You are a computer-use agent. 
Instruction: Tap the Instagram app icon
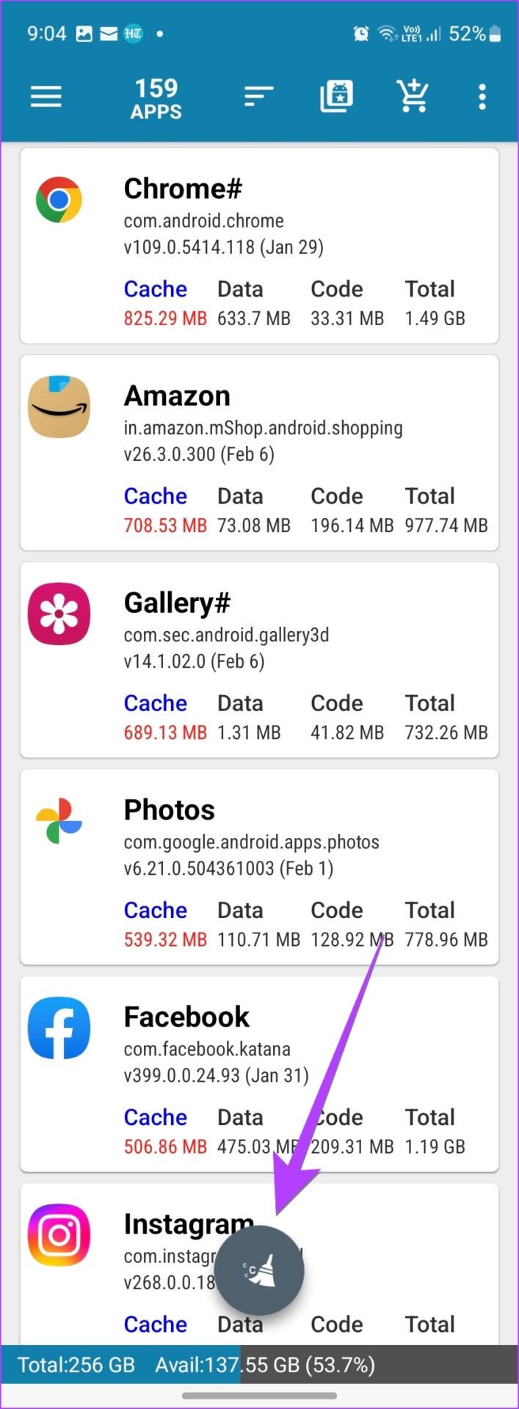pos(59,1235)
